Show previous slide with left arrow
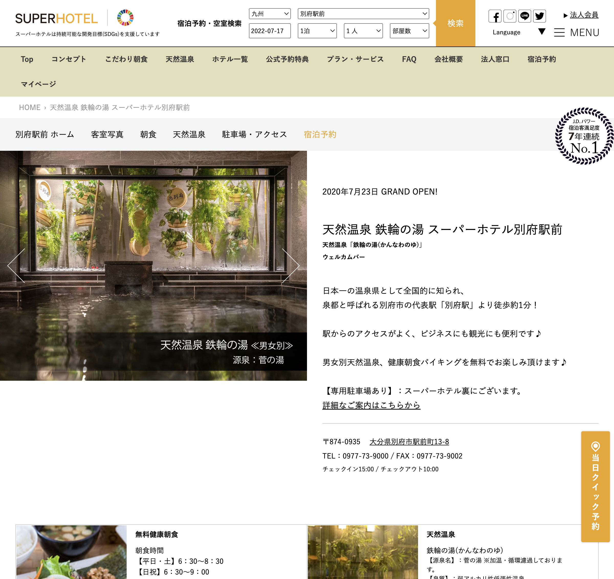 click(x=16, y=266)
